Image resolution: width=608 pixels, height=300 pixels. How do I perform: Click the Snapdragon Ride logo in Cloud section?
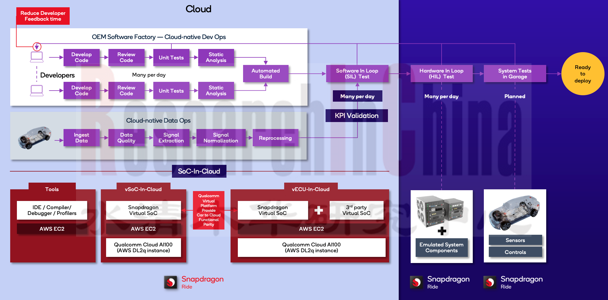[x=194, y=282]
